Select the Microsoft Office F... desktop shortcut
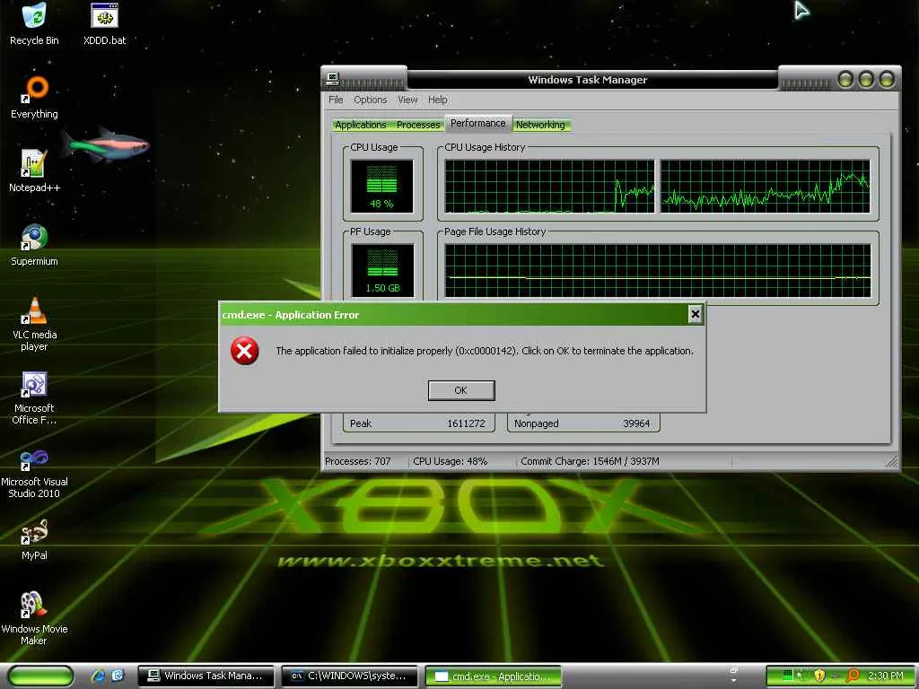 34,397
